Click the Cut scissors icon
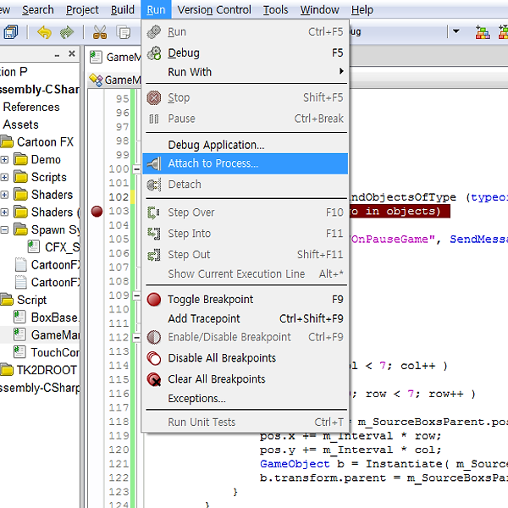Viewport: 508px width, 508px height. point(100,33)
